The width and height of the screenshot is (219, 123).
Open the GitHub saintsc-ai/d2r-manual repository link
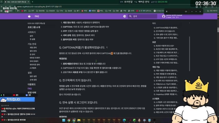coord(172,16)
